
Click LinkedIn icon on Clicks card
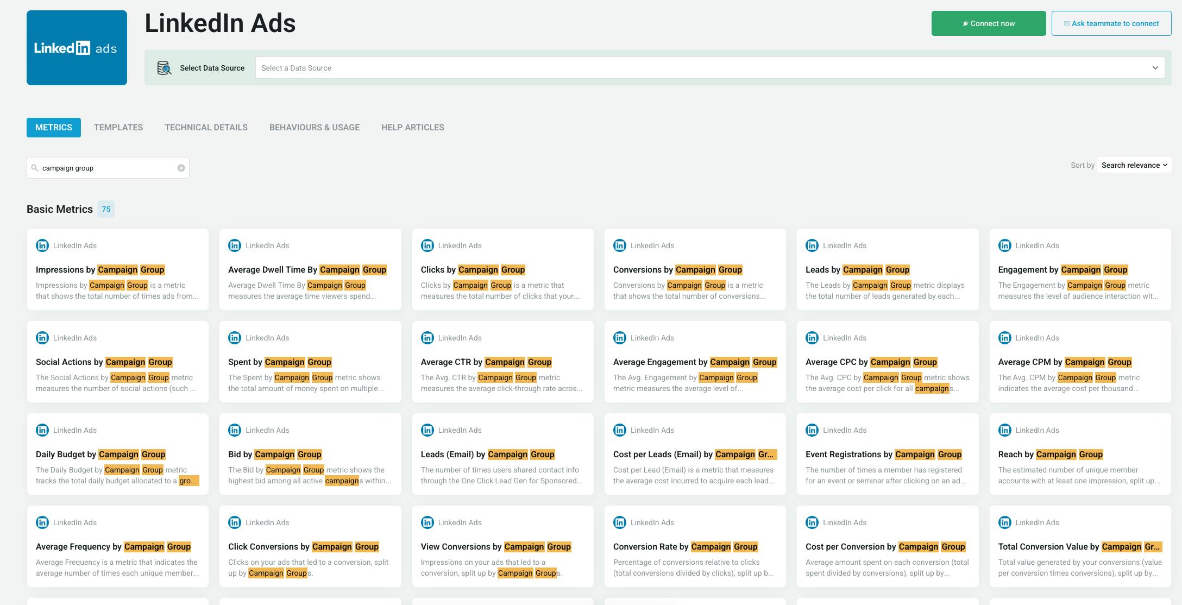tap(427, 245)
